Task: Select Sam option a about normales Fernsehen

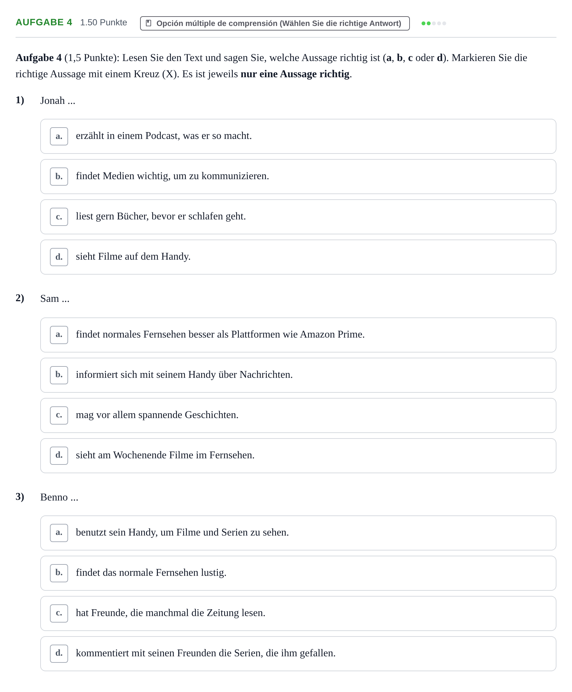Action: pyautogui.click(x=298, y=335)
